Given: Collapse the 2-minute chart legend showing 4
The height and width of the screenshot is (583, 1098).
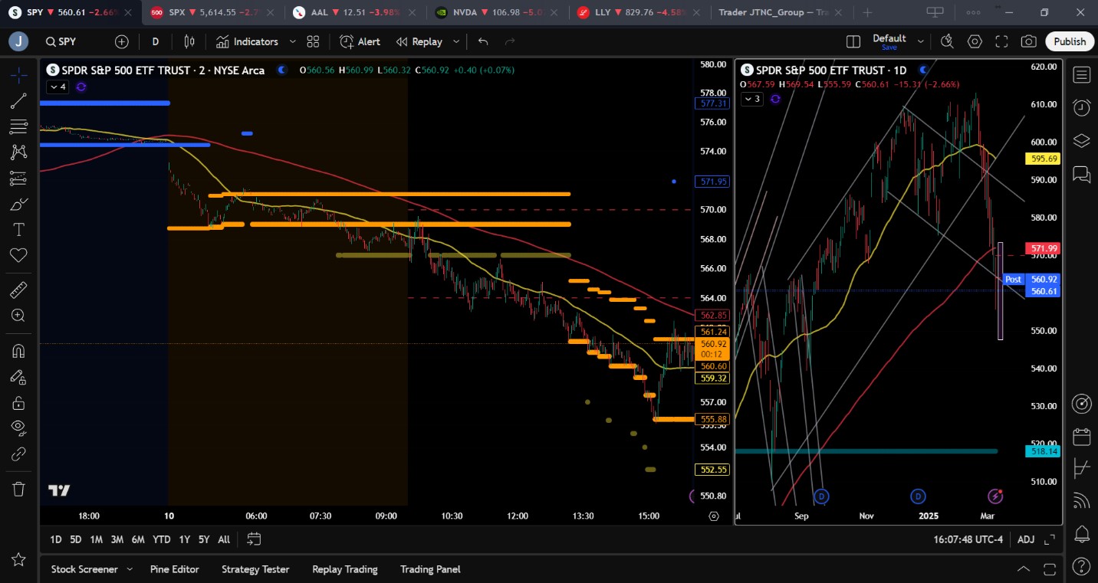Looking at the screenshot, I should point(58,87).
